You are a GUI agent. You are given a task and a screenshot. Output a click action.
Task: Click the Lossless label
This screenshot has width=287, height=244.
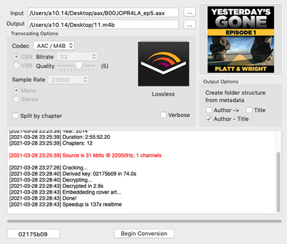tap(163, 94)
